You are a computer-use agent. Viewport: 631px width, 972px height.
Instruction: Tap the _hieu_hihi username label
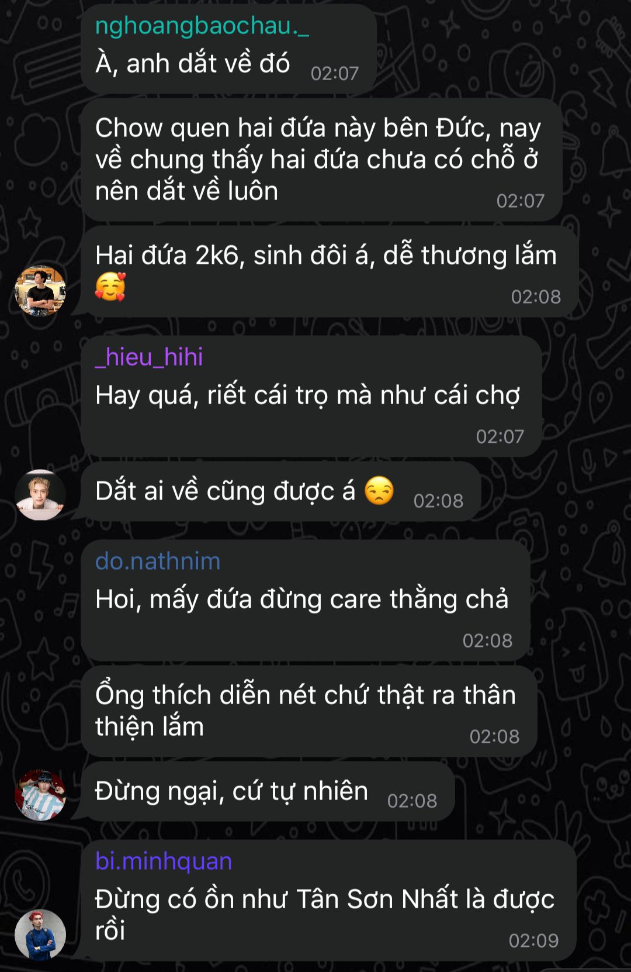pyautogui.click(x=149, y=357)
